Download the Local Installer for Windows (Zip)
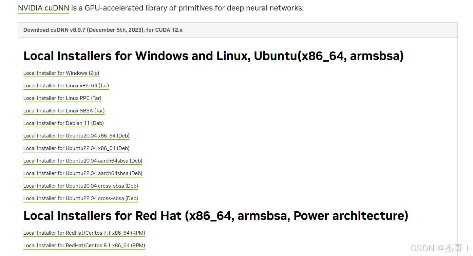Image resolution: width=473 pixels, height=256 pixels. pyautogui.click(x=61, y=73)
